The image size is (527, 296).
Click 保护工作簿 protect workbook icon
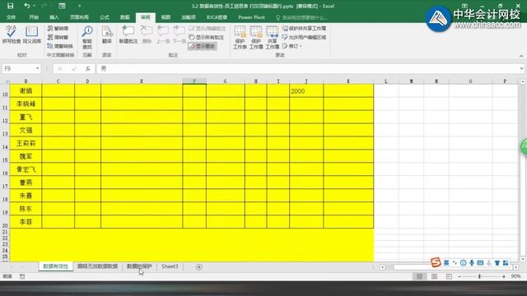point(256,37)
